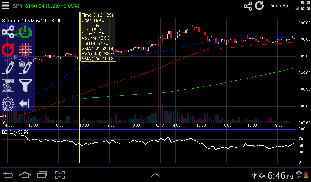Tap the USB connection status icon
The height and width of the screenshot is (182, 311).
point(254,175)
